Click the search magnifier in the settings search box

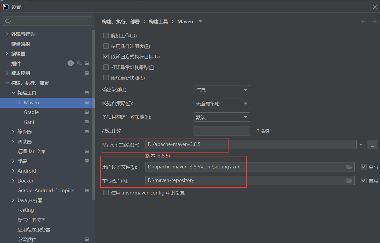(7, 21)
